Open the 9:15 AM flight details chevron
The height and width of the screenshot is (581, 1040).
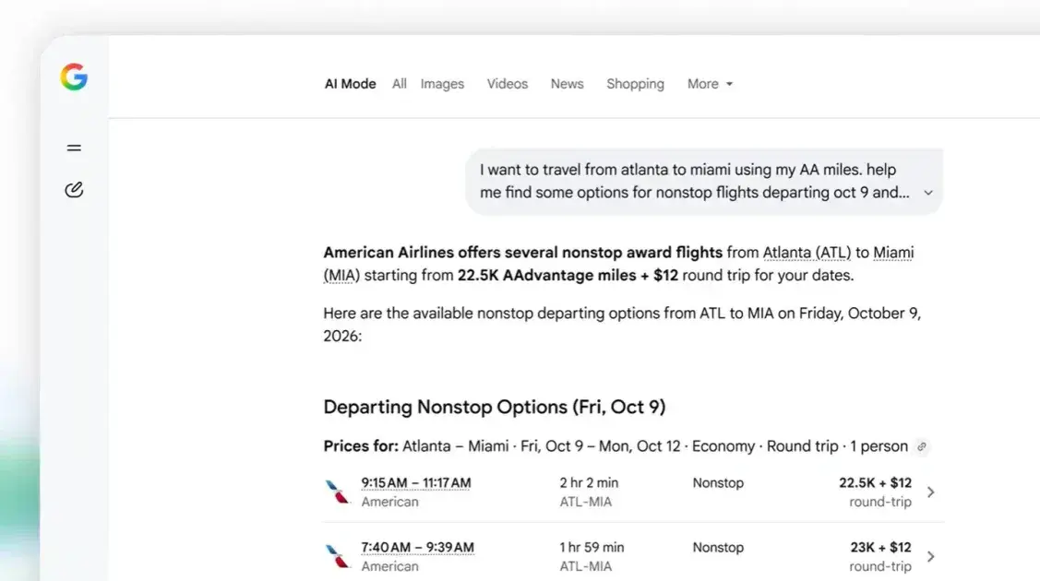[x=930, y=492]
